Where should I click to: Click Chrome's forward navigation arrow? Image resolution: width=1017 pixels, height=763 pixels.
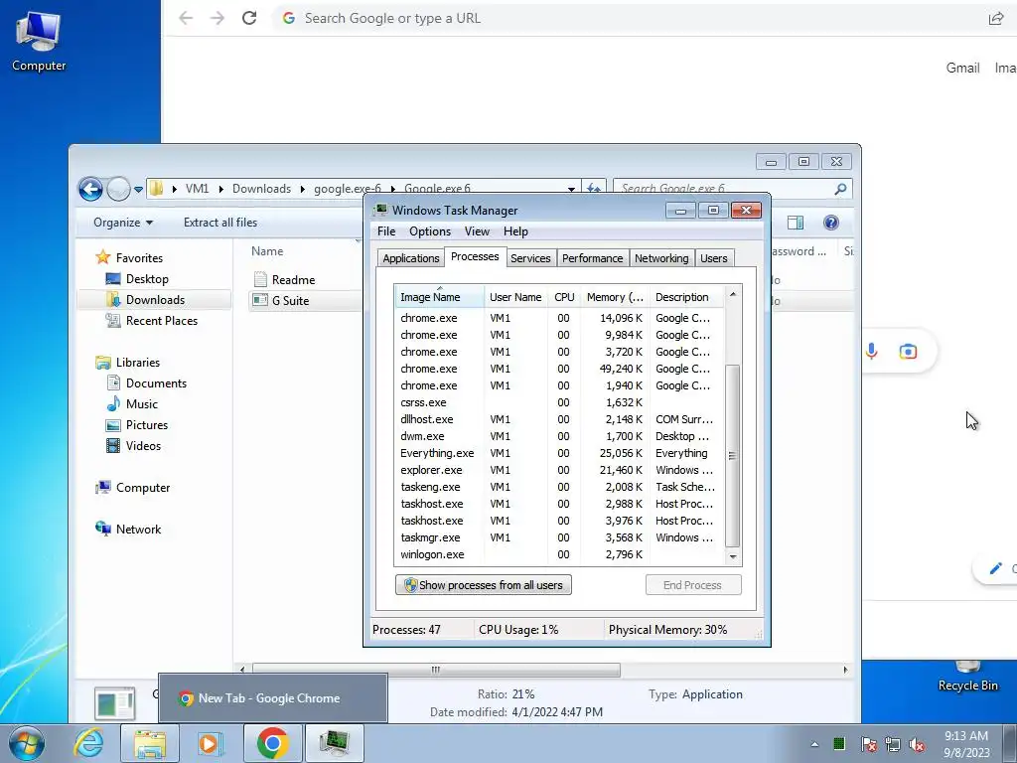pos(218,18)
